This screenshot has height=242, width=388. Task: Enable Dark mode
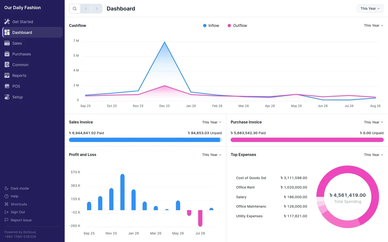click(17, 188)
